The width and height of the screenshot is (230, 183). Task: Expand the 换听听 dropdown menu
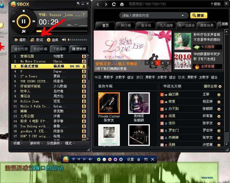(36, 143)
